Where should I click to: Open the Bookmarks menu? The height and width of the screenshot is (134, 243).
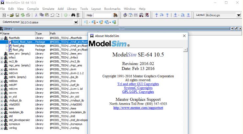pyautogui.click(x=112, y=9)
